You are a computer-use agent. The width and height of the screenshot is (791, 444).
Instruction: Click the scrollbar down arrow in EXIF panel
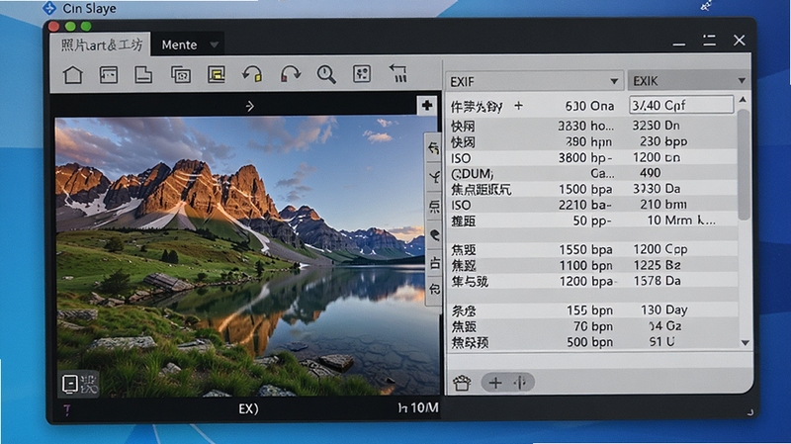[746, 342]
